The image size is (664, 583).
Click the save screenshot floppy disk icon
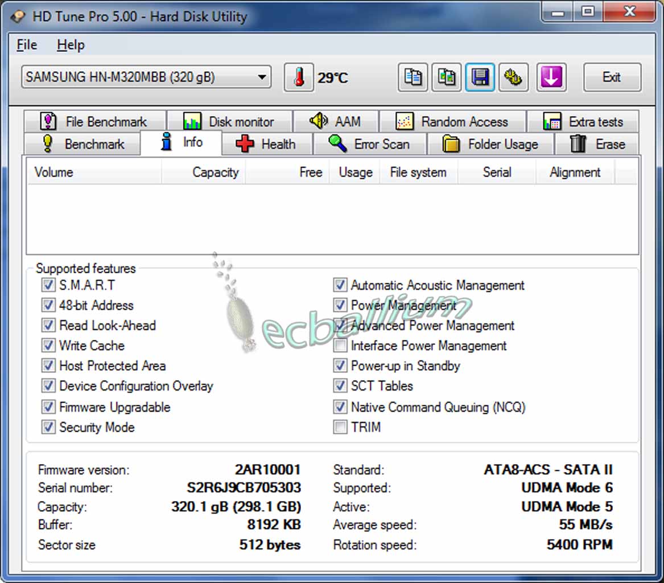click(480, 77)
